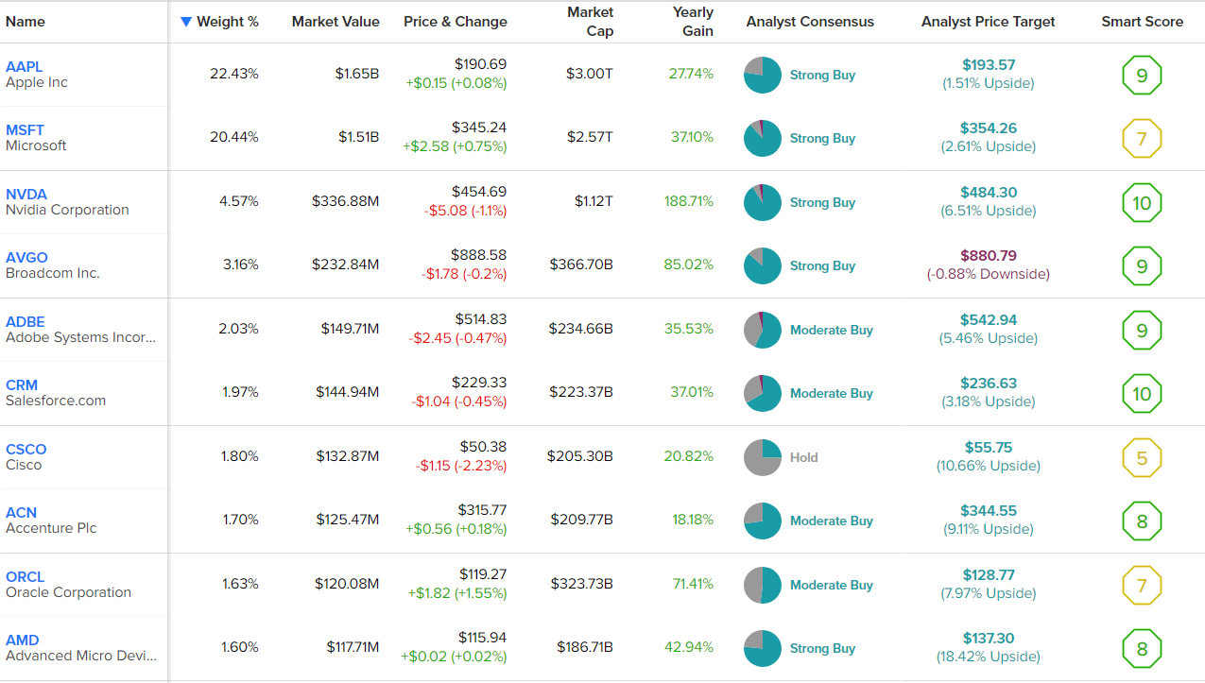Click Nvidia market cap $1.12T

[592, 201]
